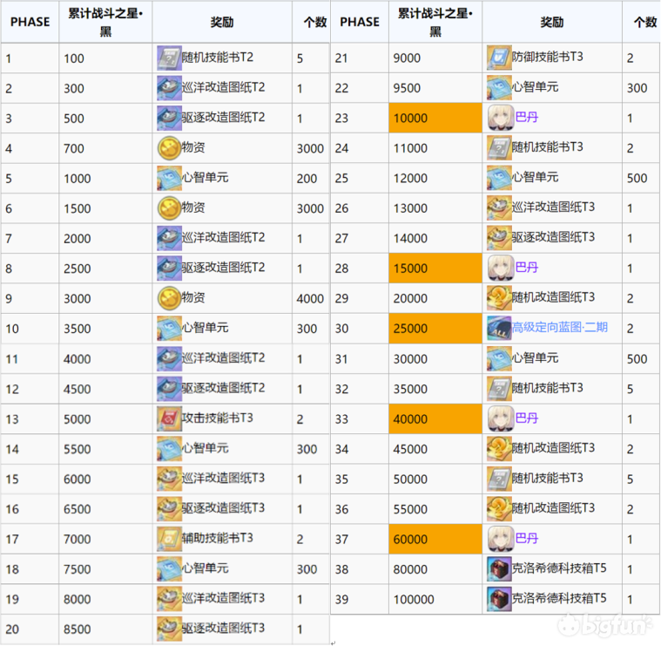Click the right table PHASE header
The width and height of the screenshot is (661, 646).
click(360, 22)
